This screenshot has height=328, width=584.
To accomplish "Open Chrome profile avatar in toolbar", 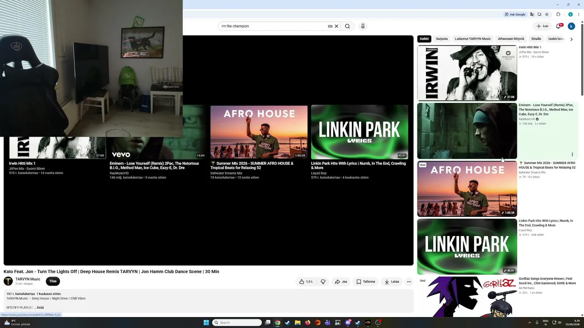I will 570,14.
